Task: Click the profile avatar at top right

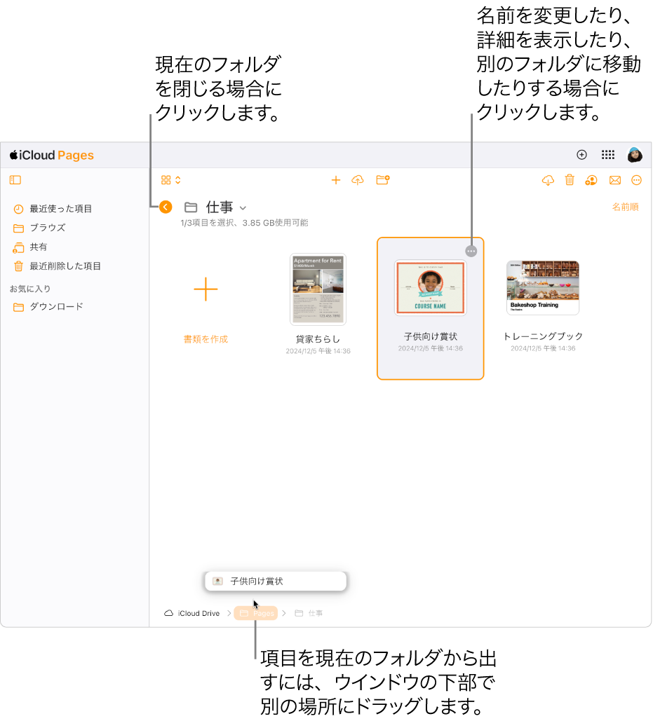Action: [x=635, y=155]
